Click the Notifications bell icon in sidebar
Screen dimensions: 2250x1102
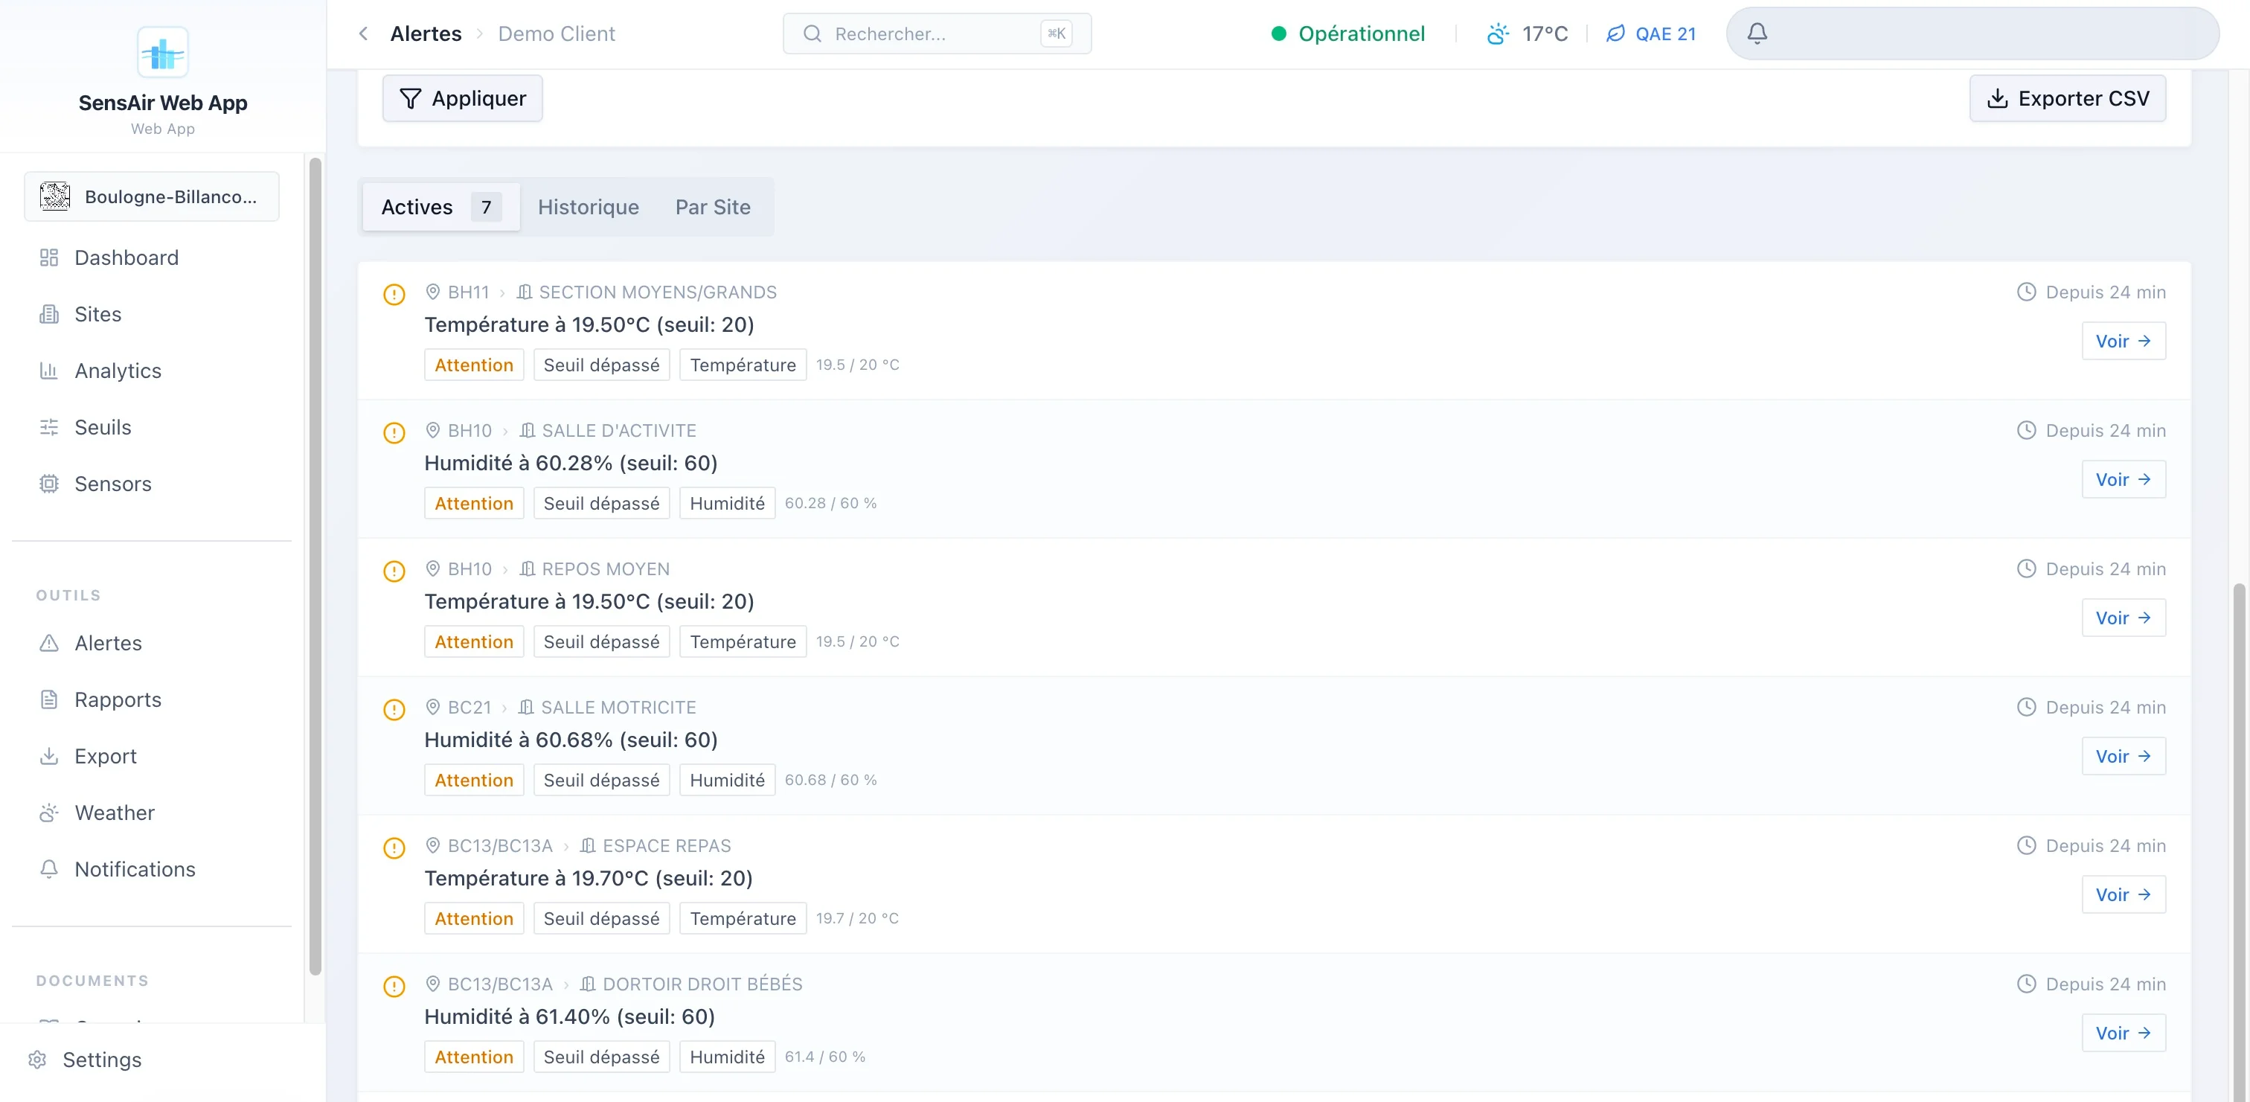(x=49, y=869)
